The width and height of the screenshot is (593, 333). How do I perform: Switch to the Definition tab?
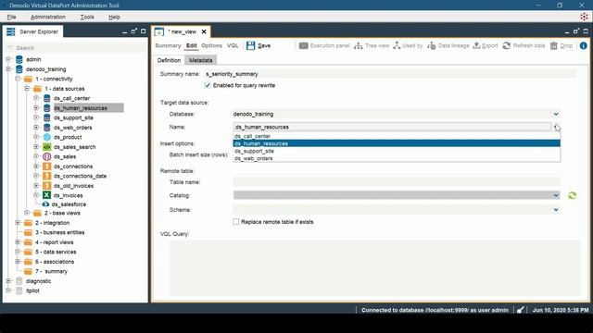point(169,60)
